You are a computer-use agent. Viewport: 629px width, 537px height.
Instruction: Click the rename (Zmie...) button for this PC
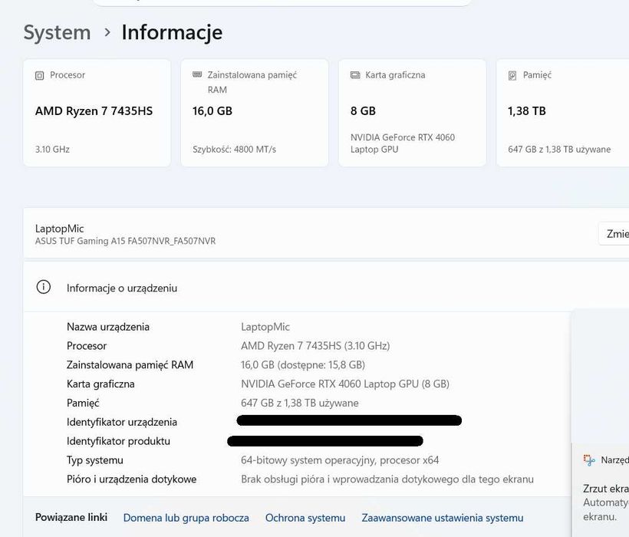pyautogui.click(x=614, y=233)
